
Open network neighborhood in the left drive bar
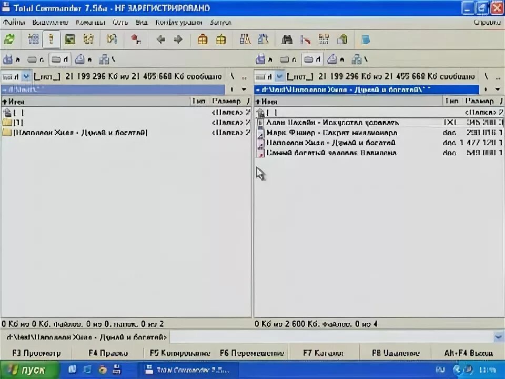pyautogui.click(x=107, y=59)
